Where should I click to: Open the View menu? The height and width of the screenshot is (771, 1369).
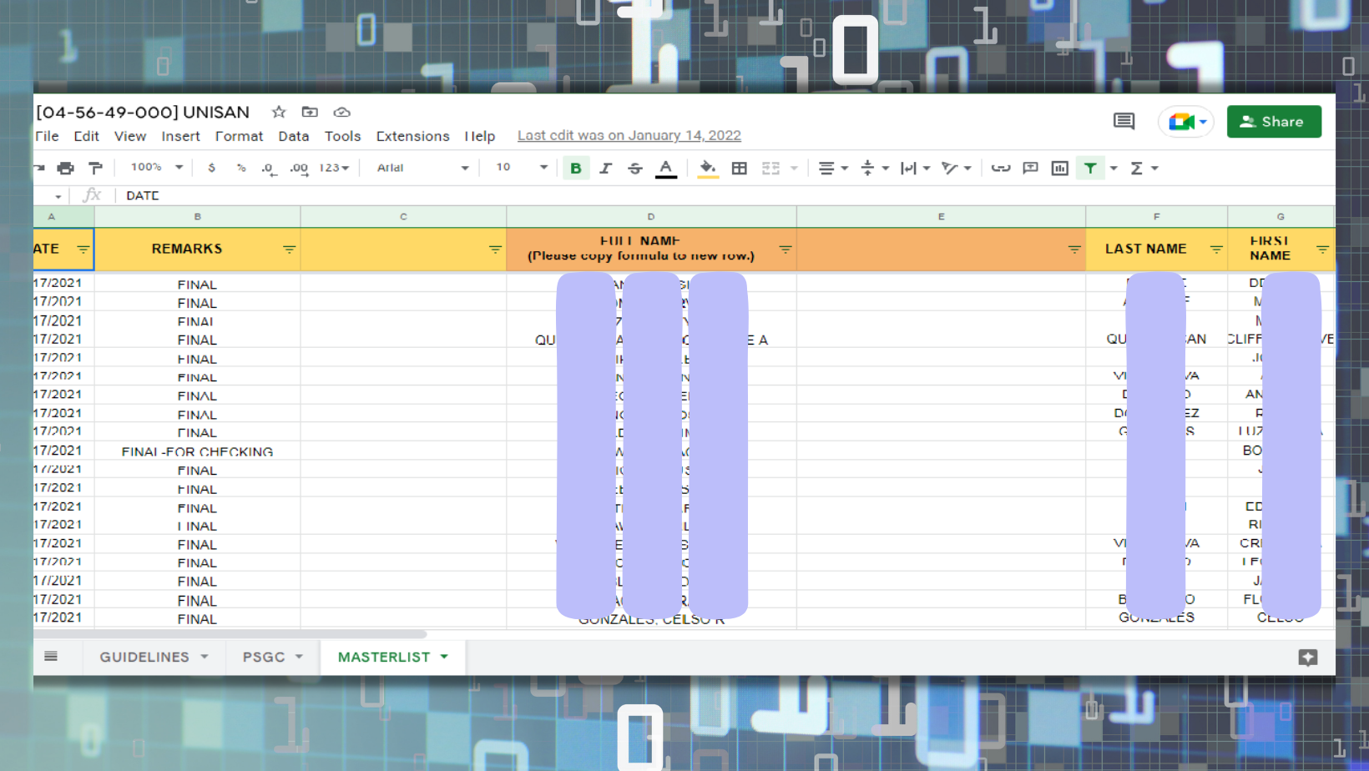point(130,136)
